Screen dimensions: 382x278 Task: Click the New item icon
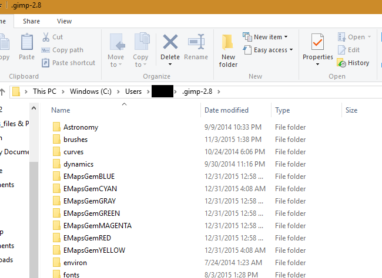tap(247, 37)
